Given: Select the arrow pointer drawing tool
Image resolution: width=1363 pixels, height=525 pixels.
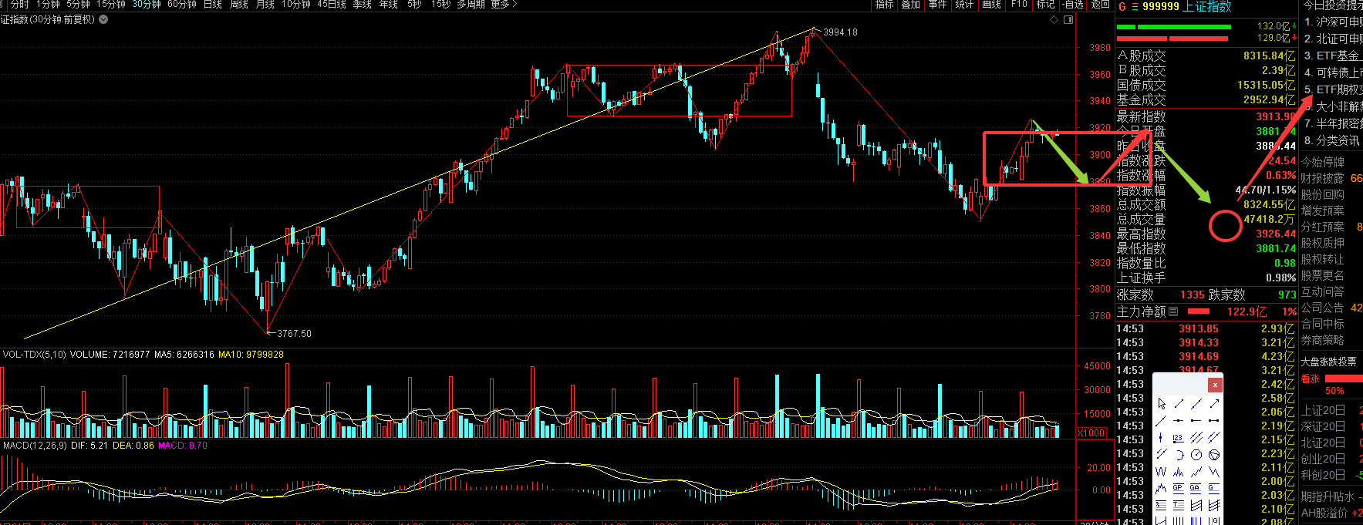Looking at the screenshot, I should tap(1162, 404).
